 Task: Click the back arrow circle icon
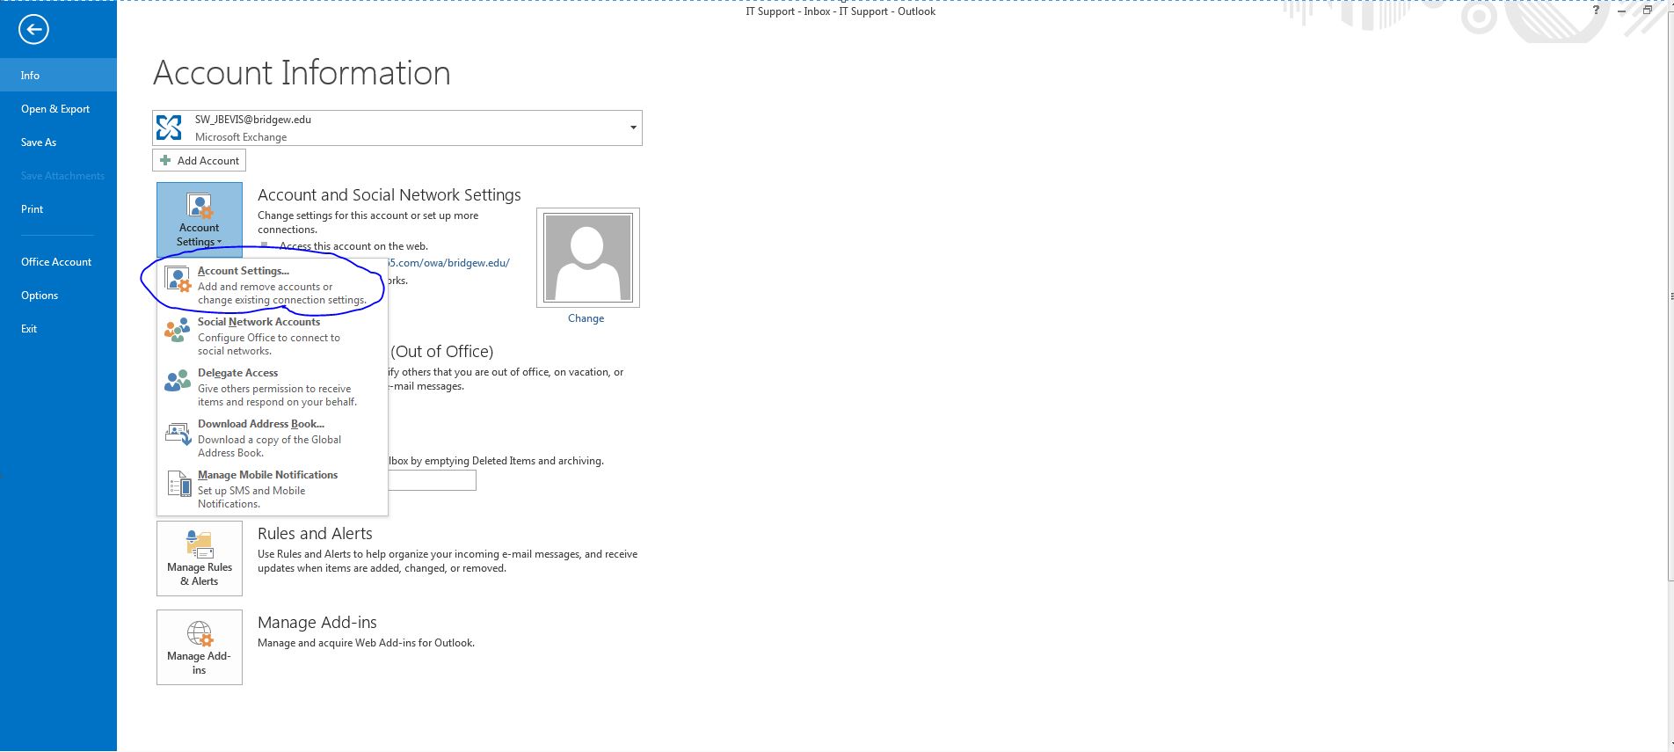coord(33,30)
